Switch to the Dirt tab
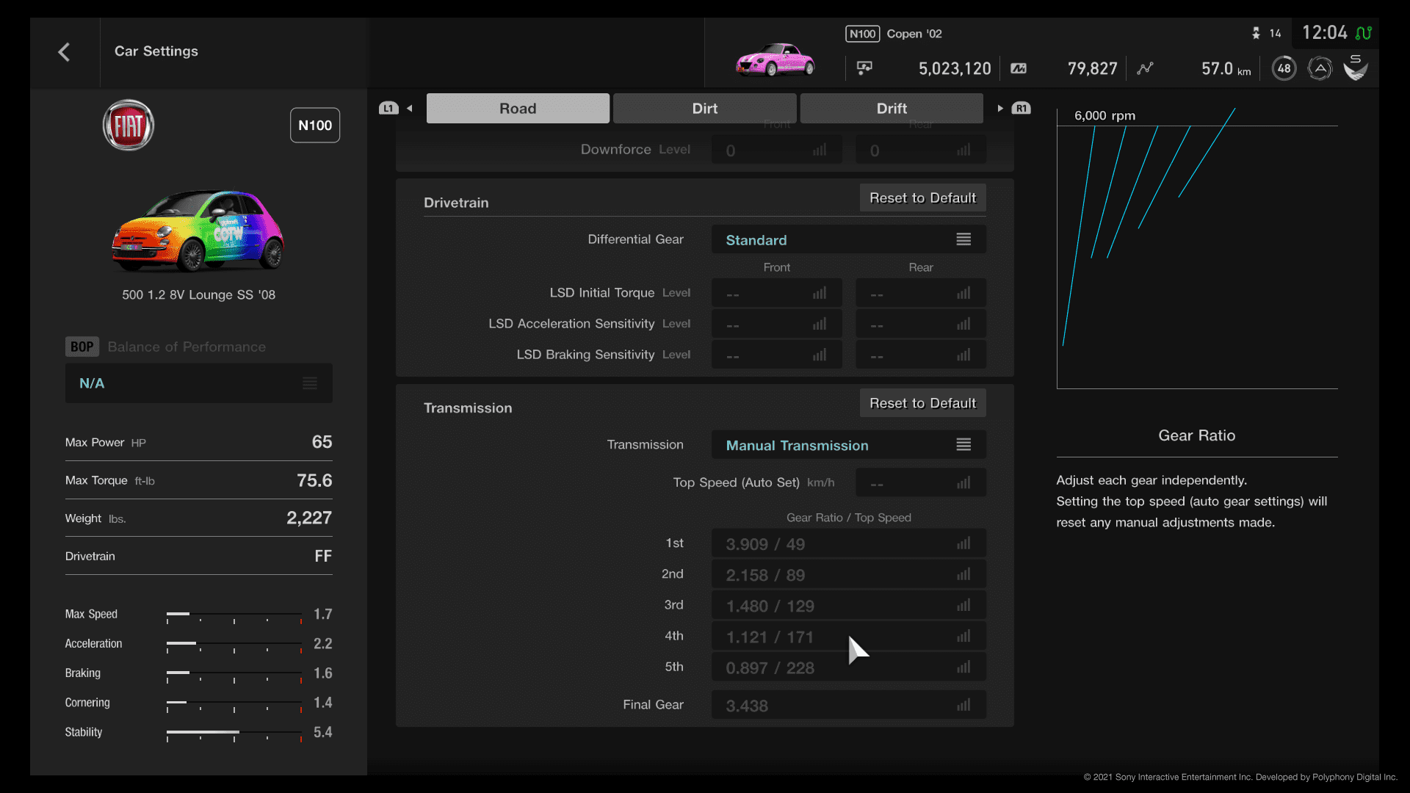Viewport: 1410px width, 793px height. (705, 109)
